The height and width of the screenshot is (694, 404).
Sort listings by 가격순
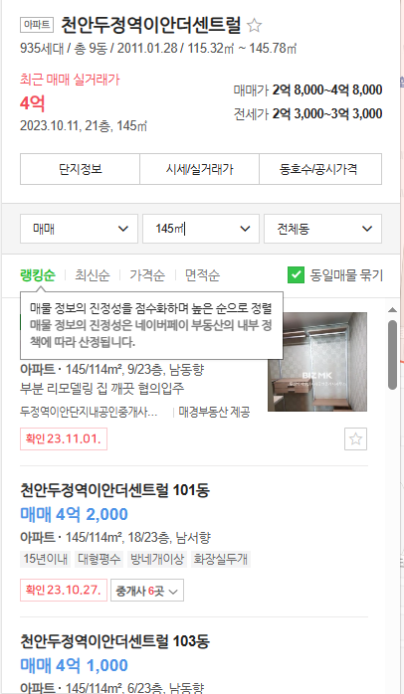coord(147,274)
